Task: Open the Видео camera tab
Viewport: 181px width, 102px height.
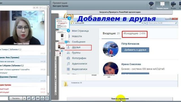Action: (173, 5)
